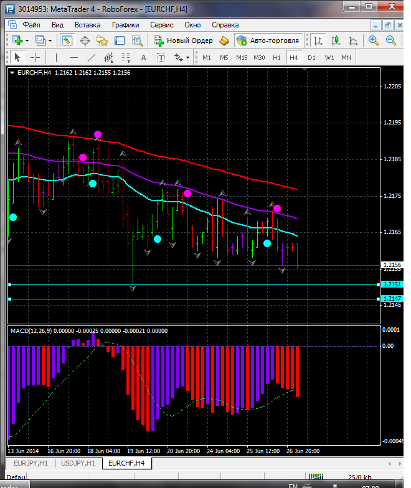
Task: Zoom in on the chart
Action: click(374, 40)
